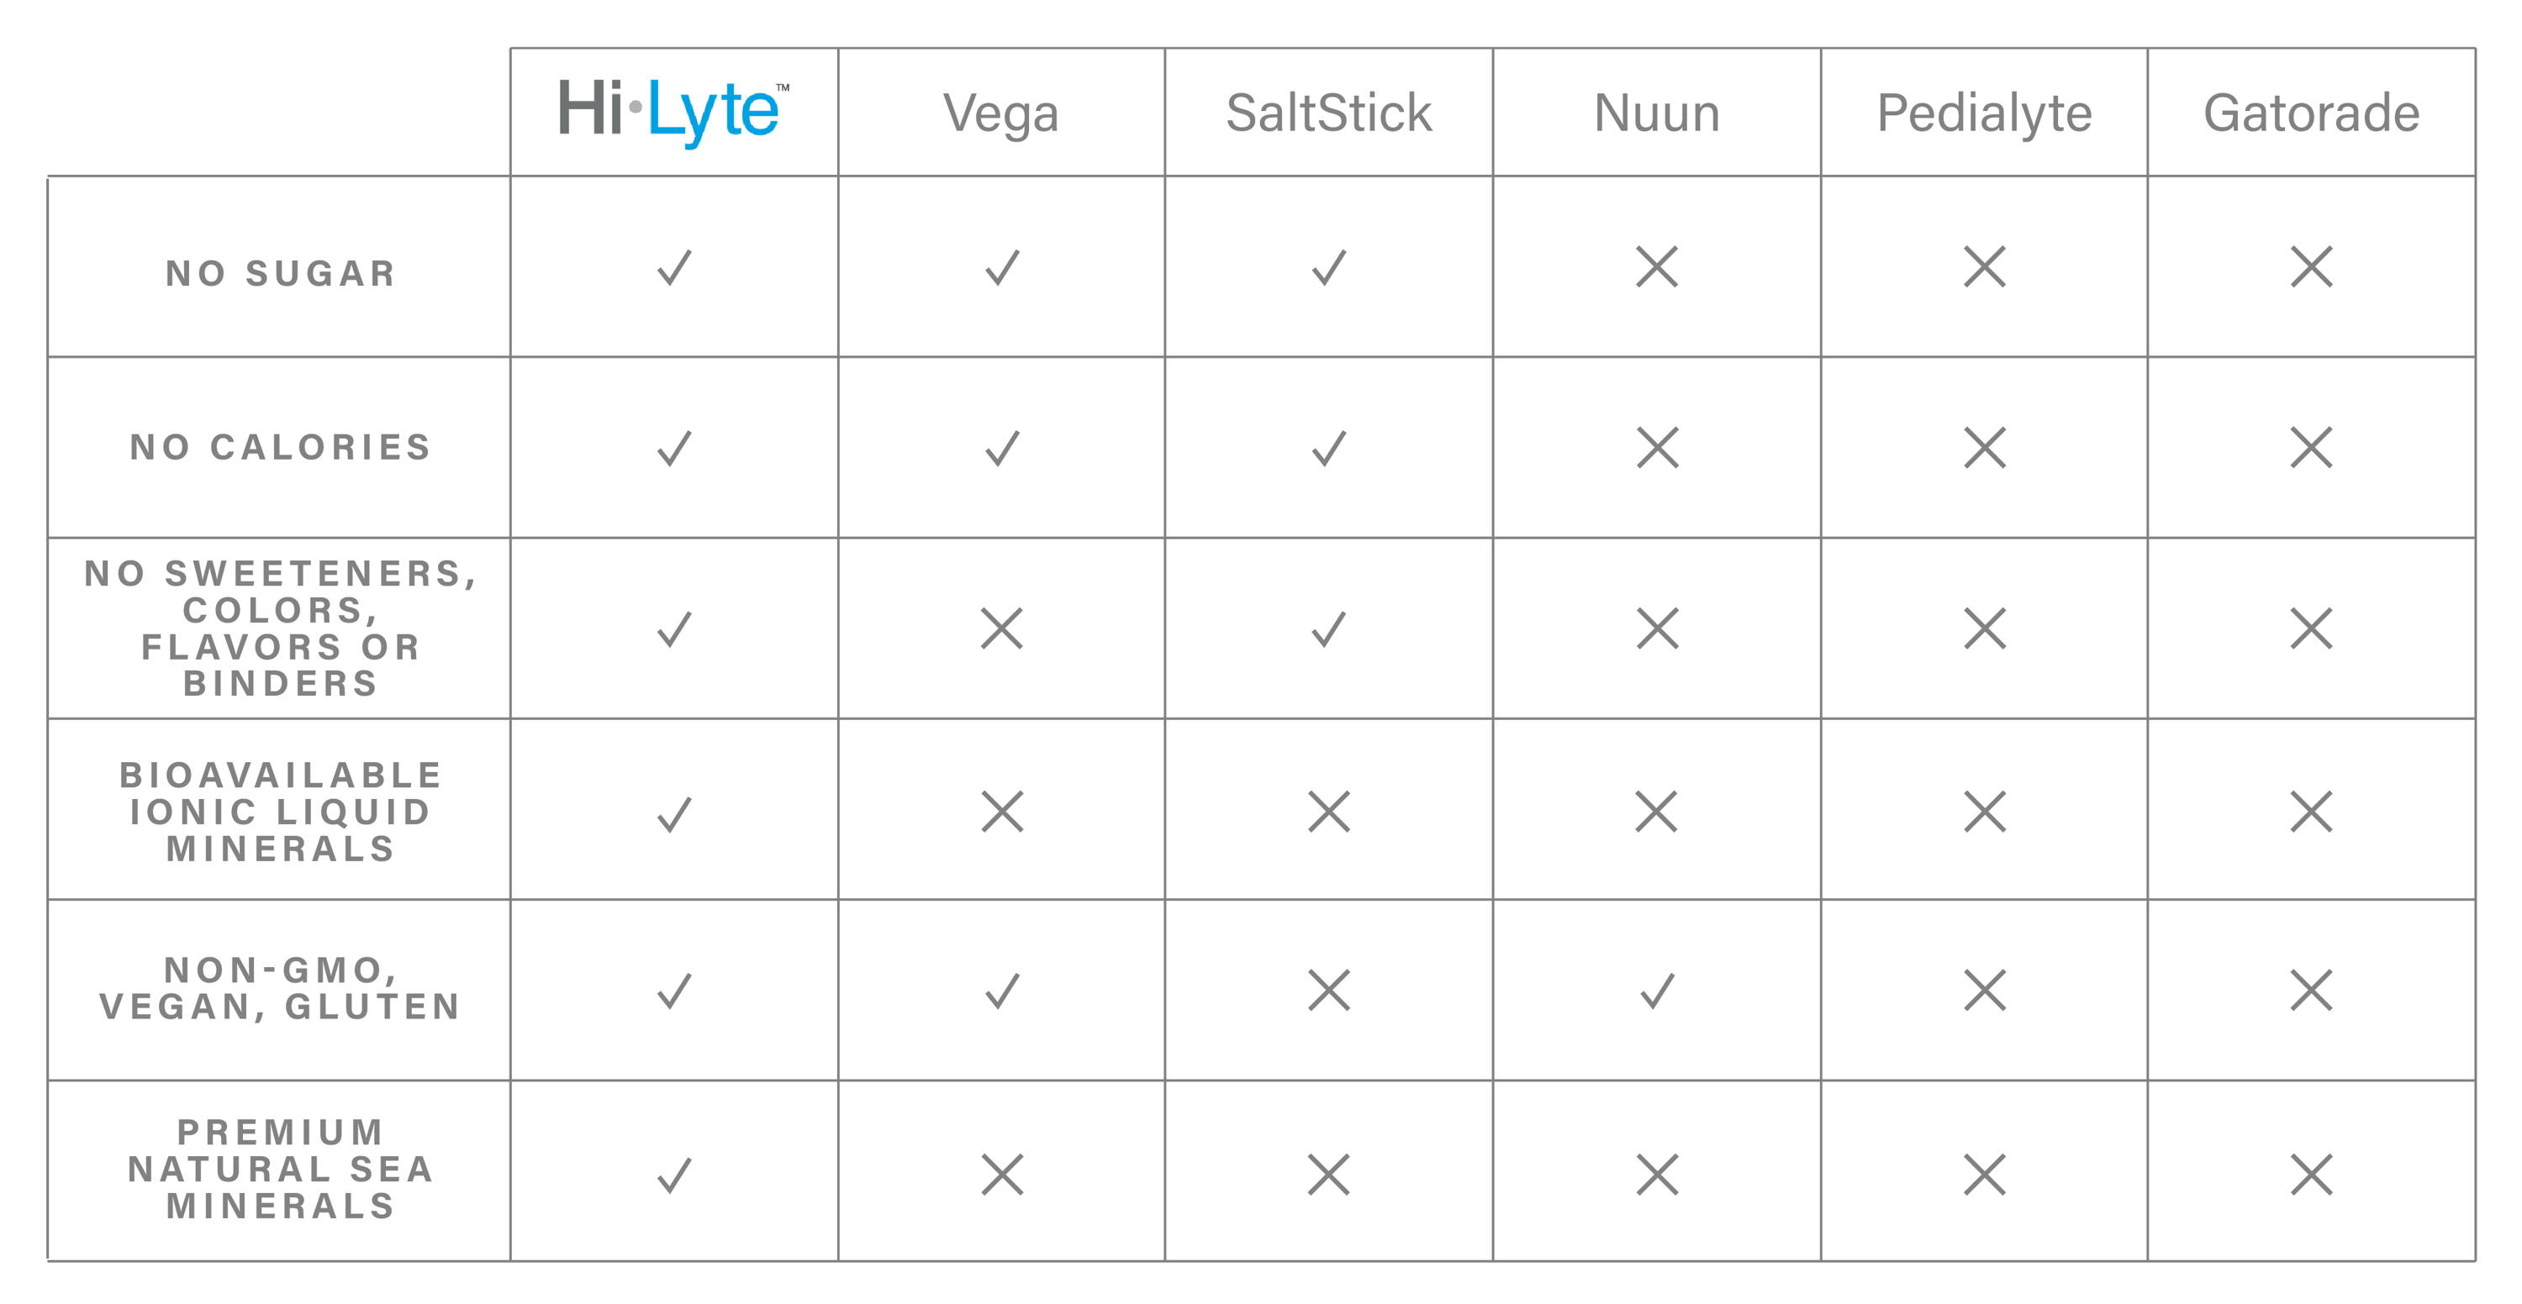Click SaltStick checkmark in No Sweeteners row

point(1328,628)
